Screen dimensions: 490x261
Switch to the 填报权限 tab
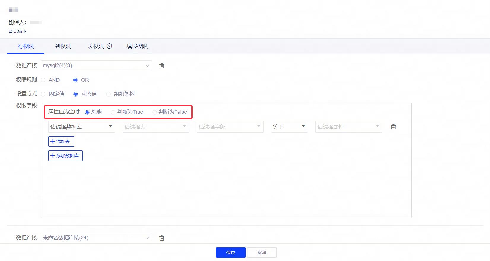[137, 46]
